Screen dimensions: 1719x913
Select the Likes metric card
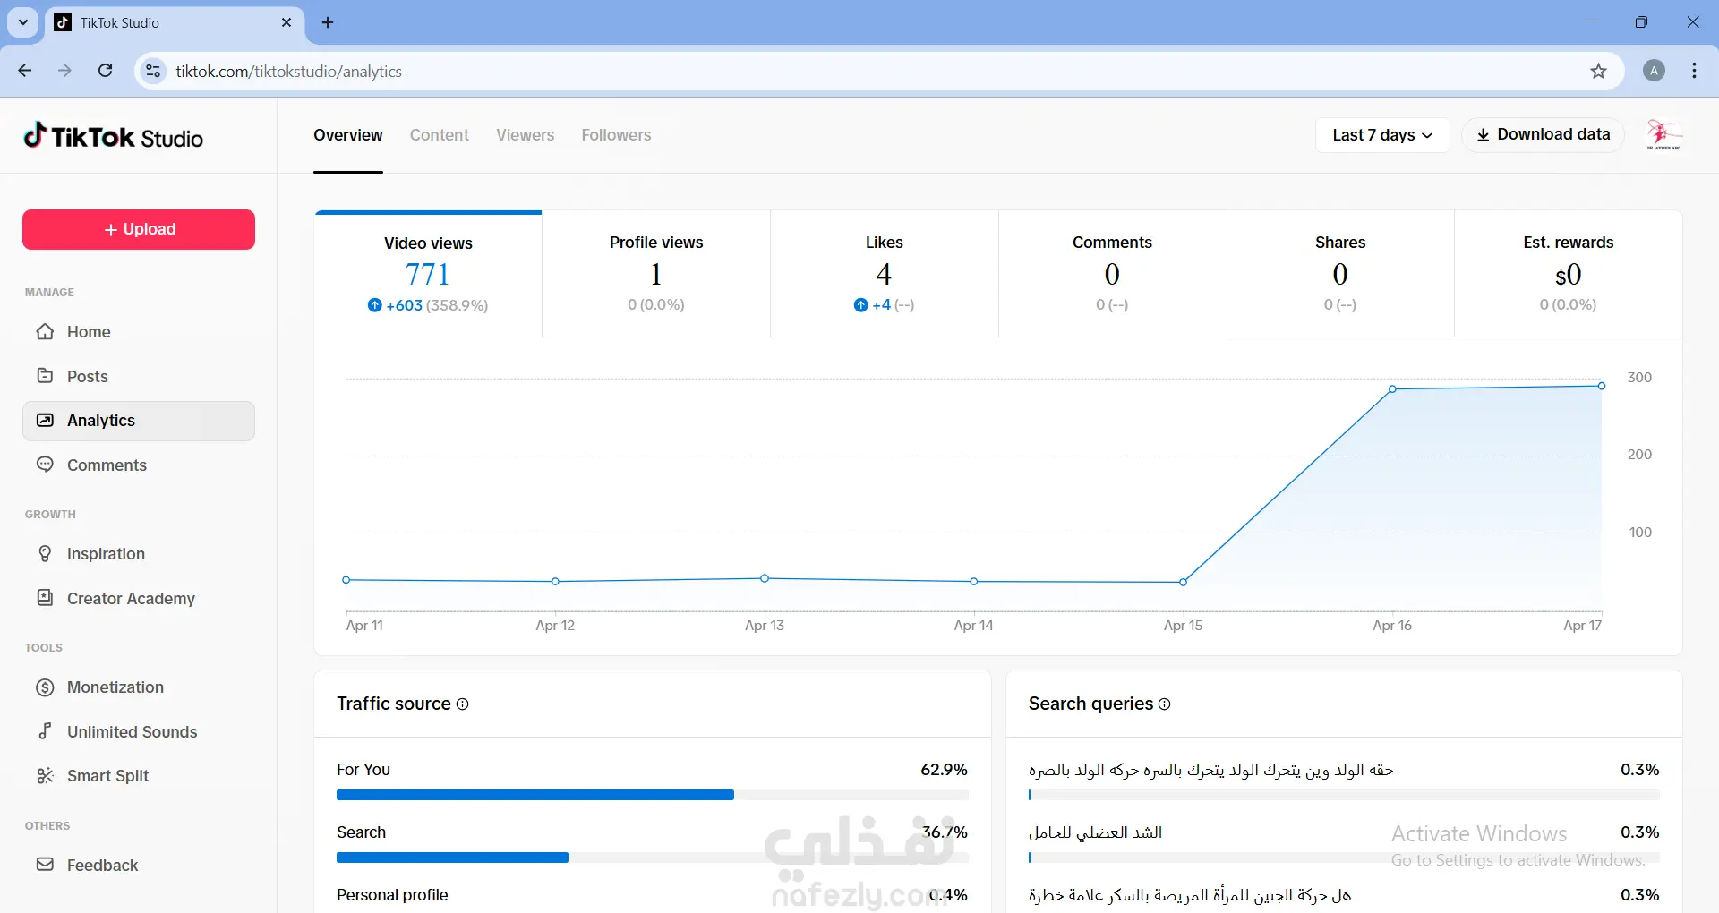[885, 274]
